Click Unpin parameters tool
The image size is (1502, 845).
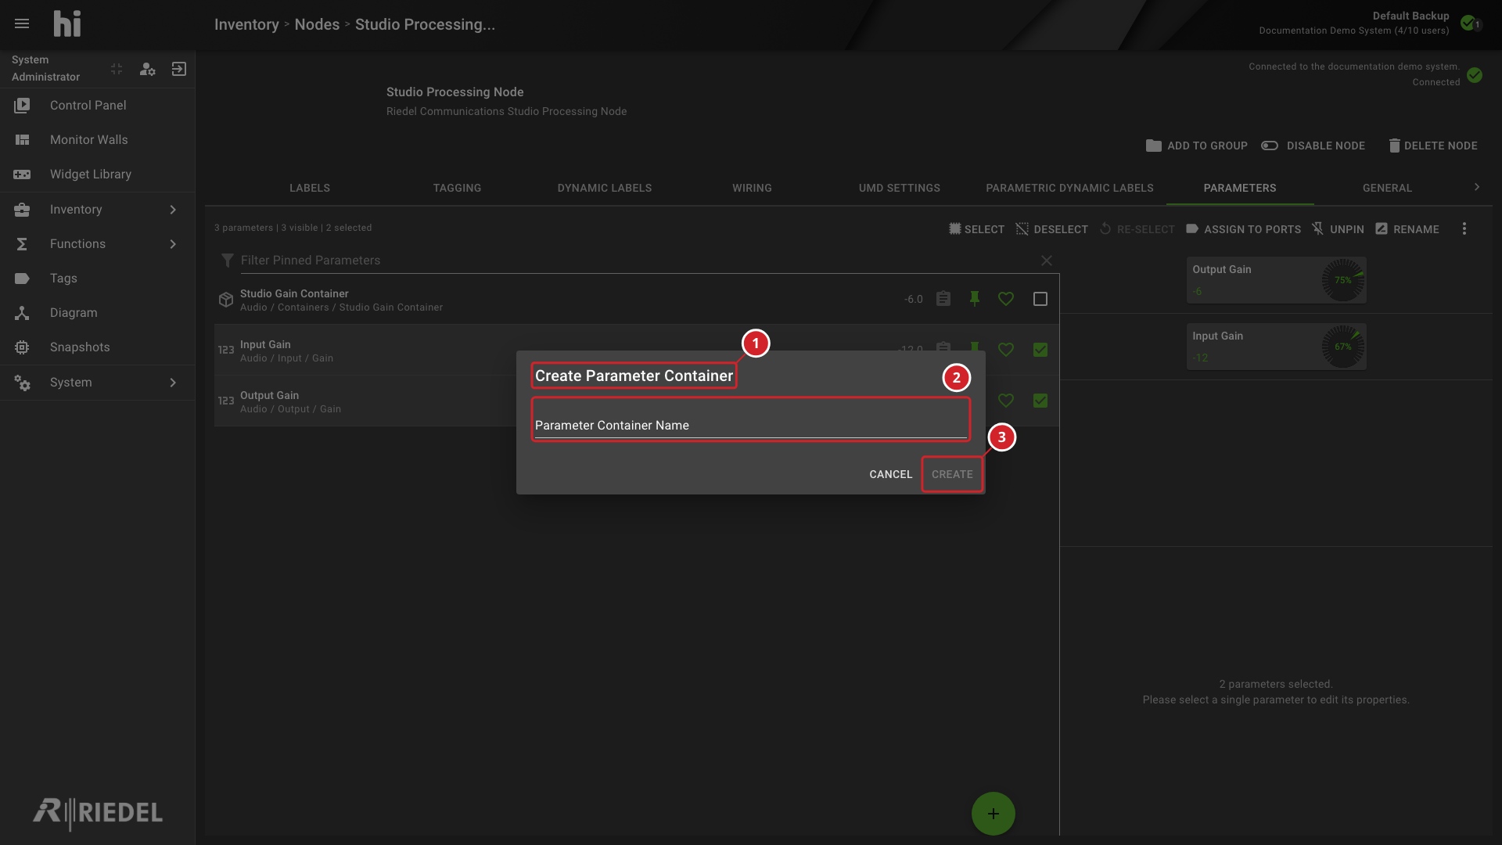[1338, 229]
